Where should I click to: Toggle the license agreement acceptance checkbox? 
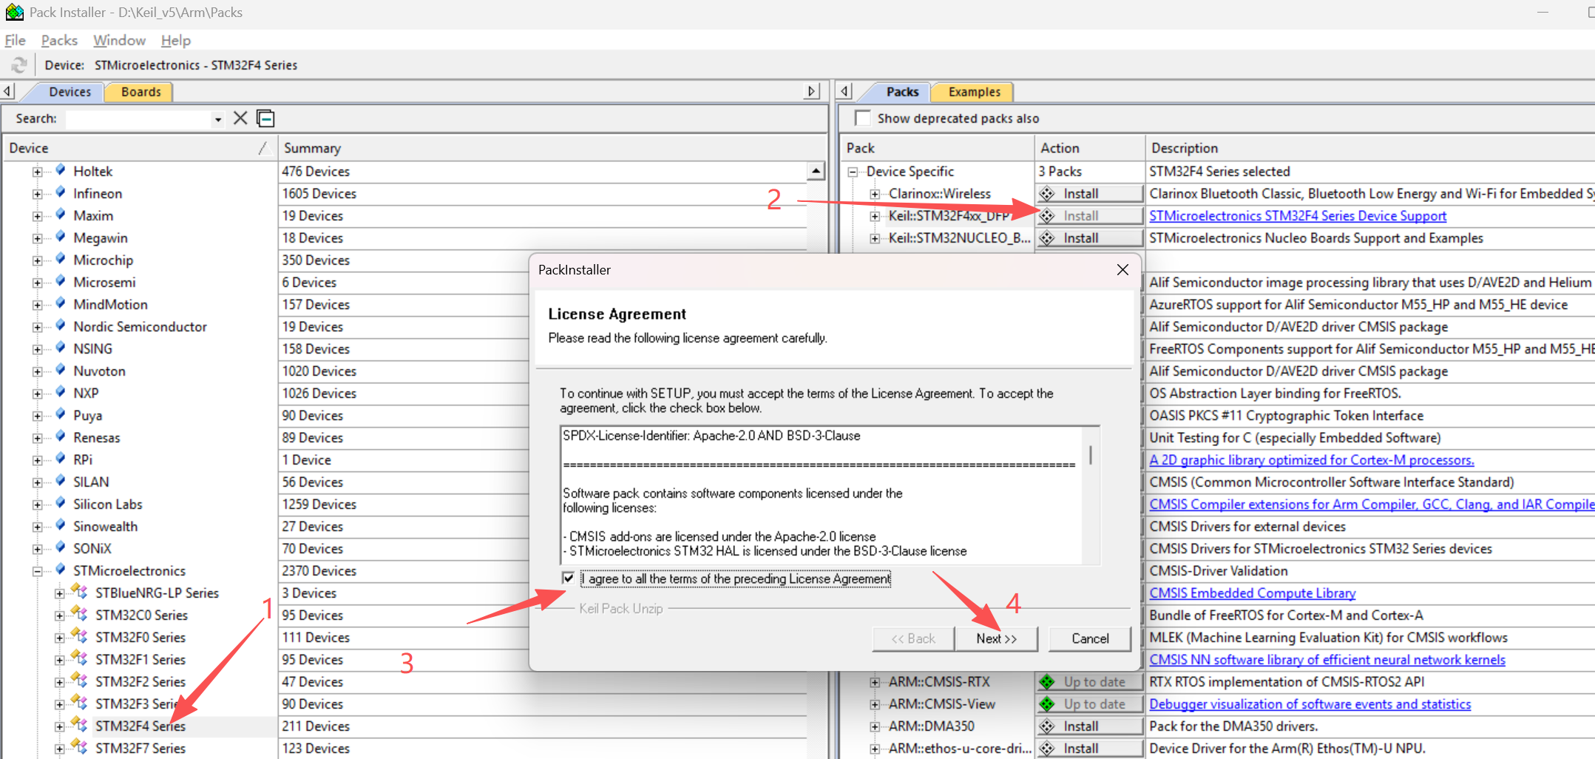coord(568,578)
